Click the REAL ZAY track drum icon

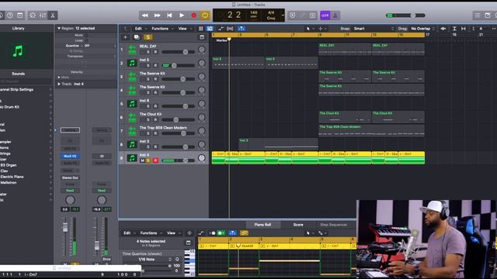(x=132, y=50)
